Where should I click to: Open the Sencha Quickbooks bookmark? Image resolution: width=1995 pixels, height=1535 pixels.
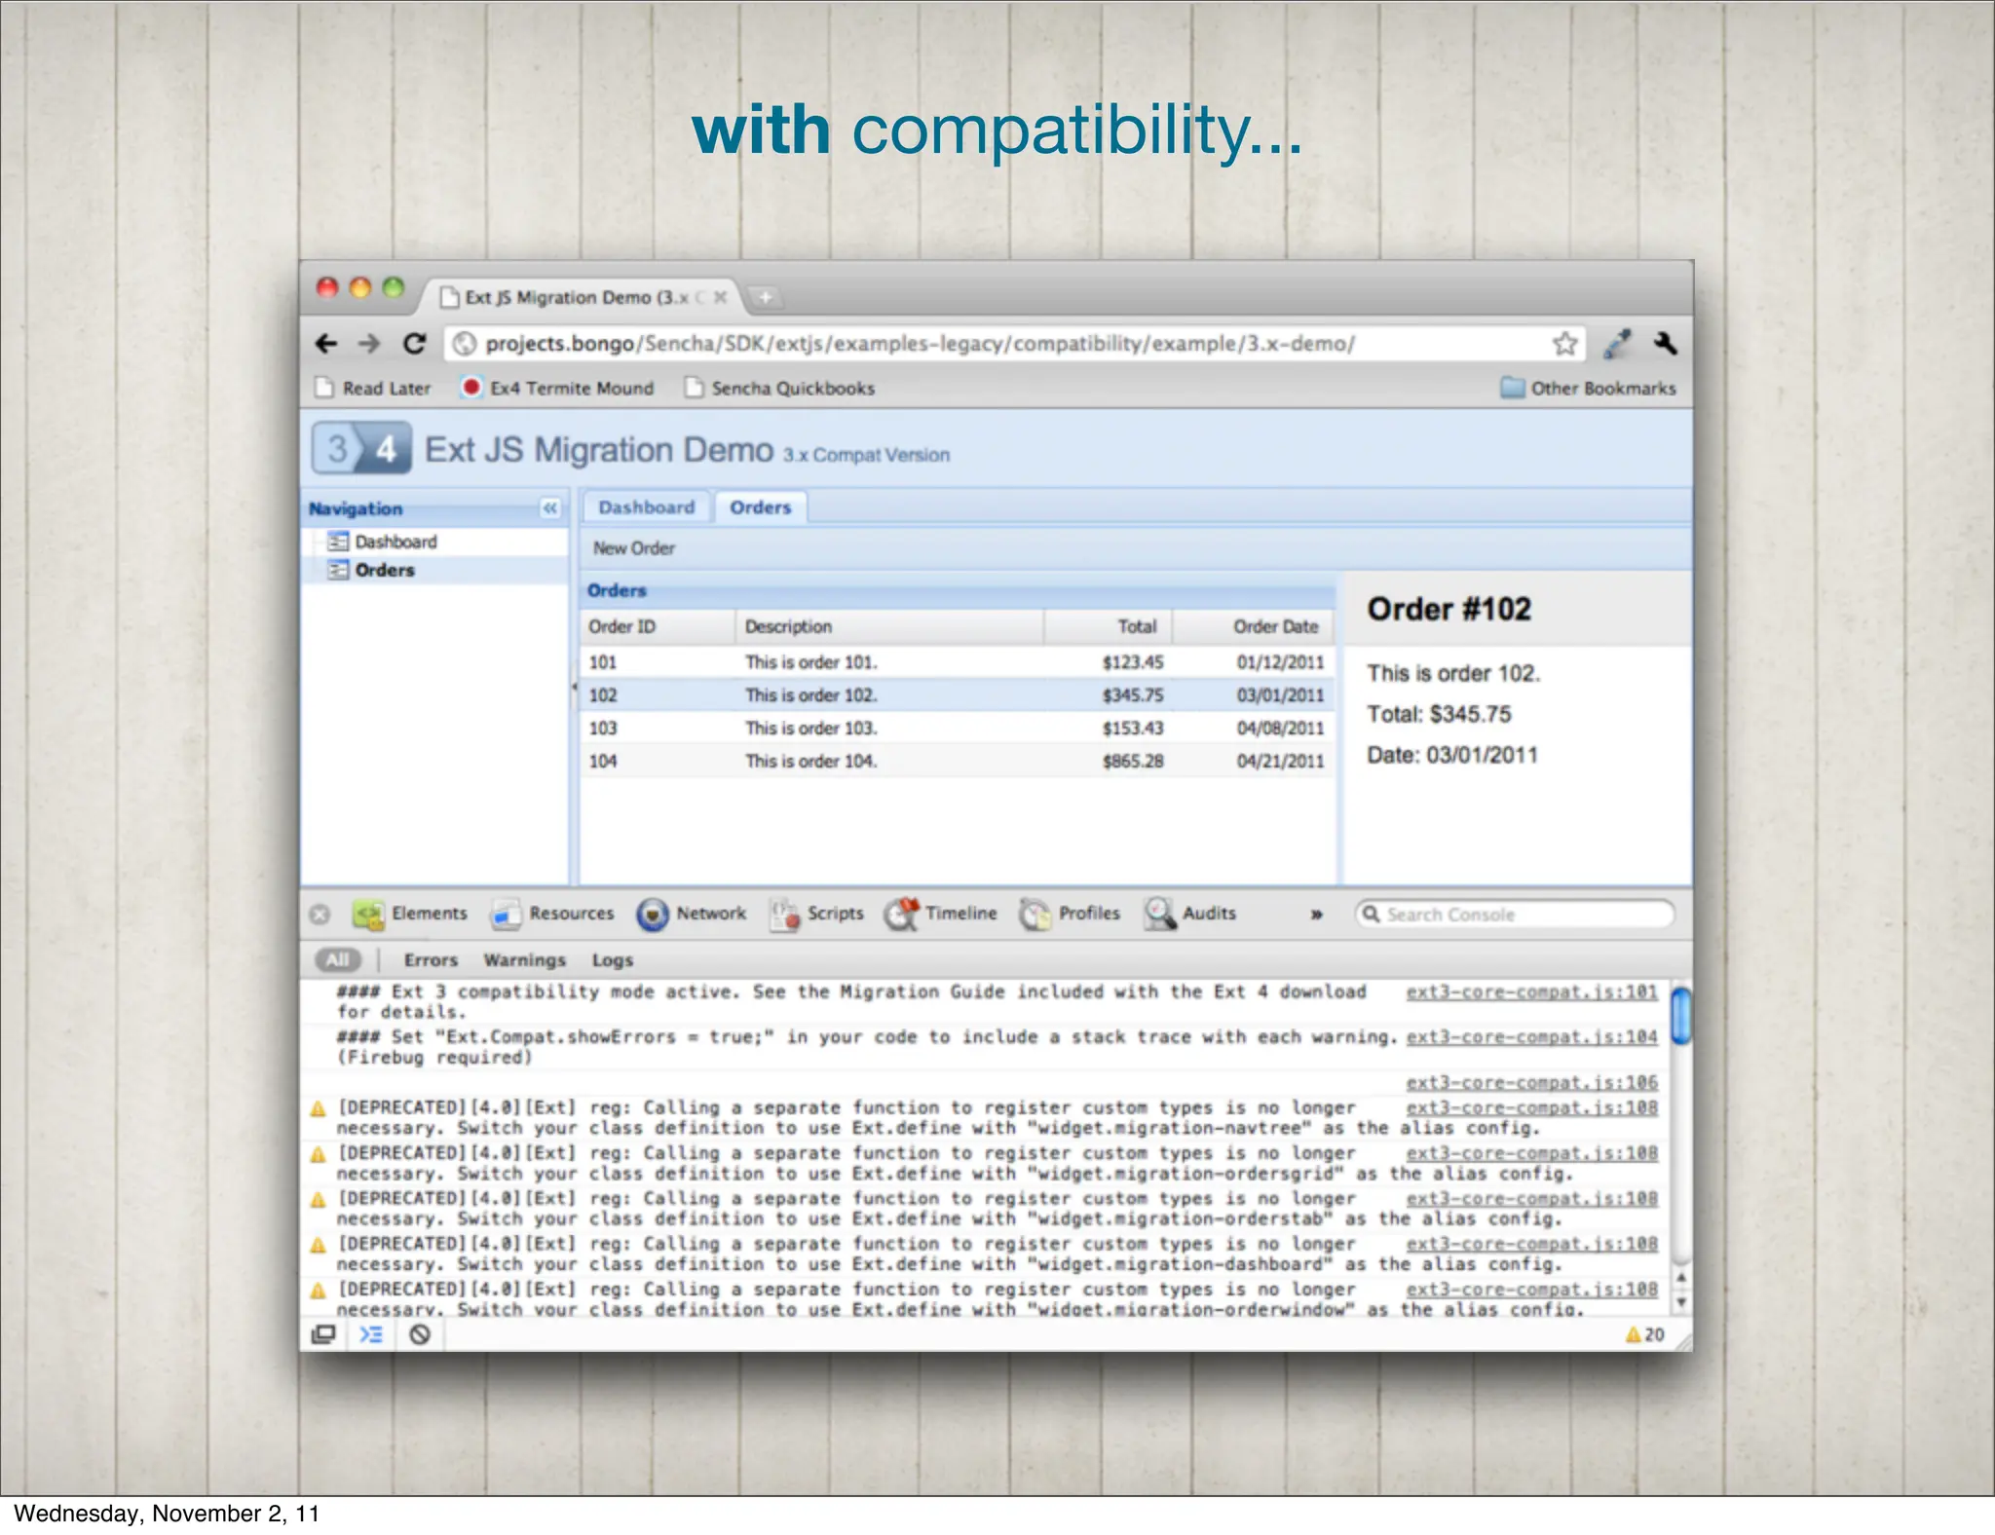tap(780, 388)
